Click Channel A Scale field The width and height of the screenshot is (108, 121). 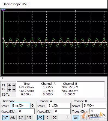(x=59, y=105)
